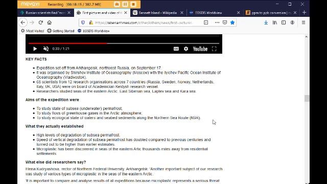Enter video fullscreen mode
Viewport: 327px width, 184px height.
pos(214,49)
